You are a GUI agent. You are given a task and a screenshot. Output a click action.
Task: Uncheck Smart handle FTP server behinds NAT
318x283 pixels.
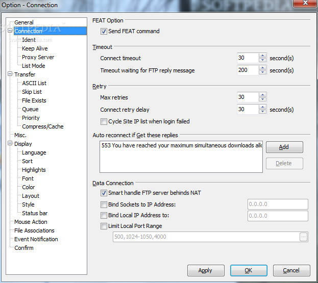point(104,194)
